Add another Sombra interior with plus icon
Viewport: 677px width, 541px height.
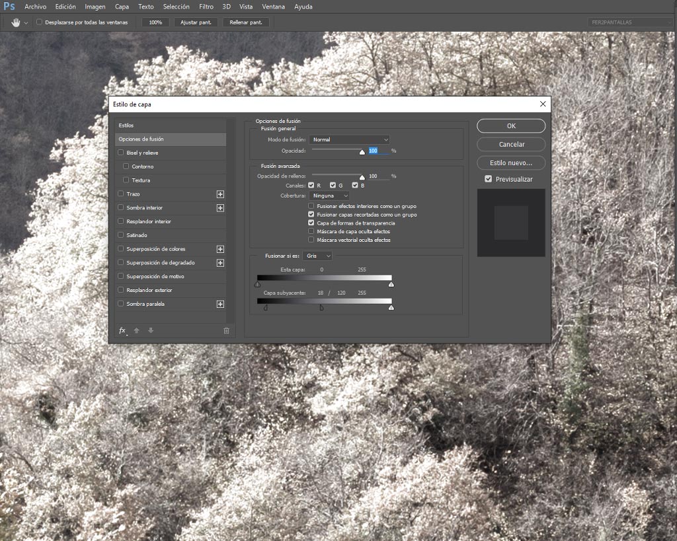(220, 208)
